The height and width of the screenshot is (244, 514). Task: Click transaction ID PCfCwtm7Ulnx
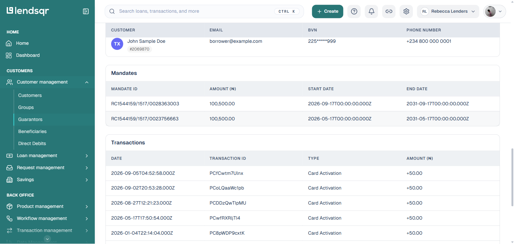[226, 173]
